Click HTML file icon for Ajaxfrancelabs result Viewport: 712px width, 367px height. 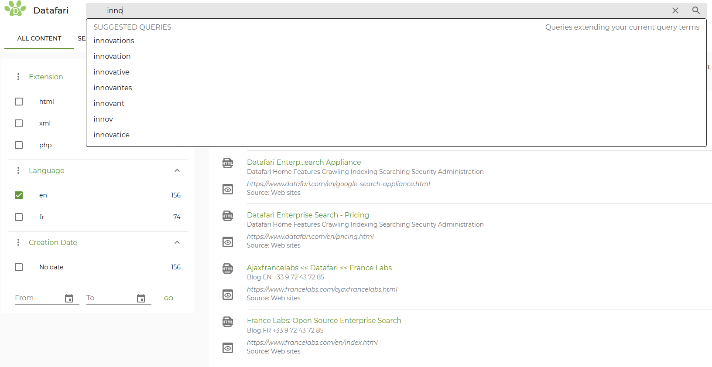click(x=228, y=268)
